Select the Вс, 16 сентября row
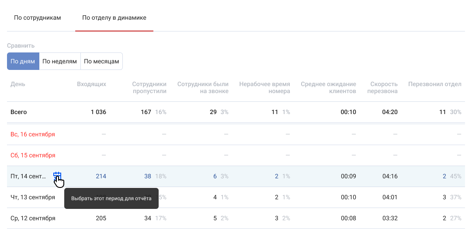 pos(33,135)
